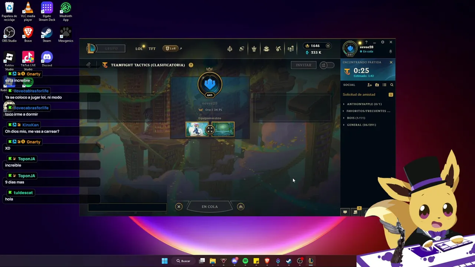Click the Little Legend equipment thumbnail
475x267 pixels.
197,129
